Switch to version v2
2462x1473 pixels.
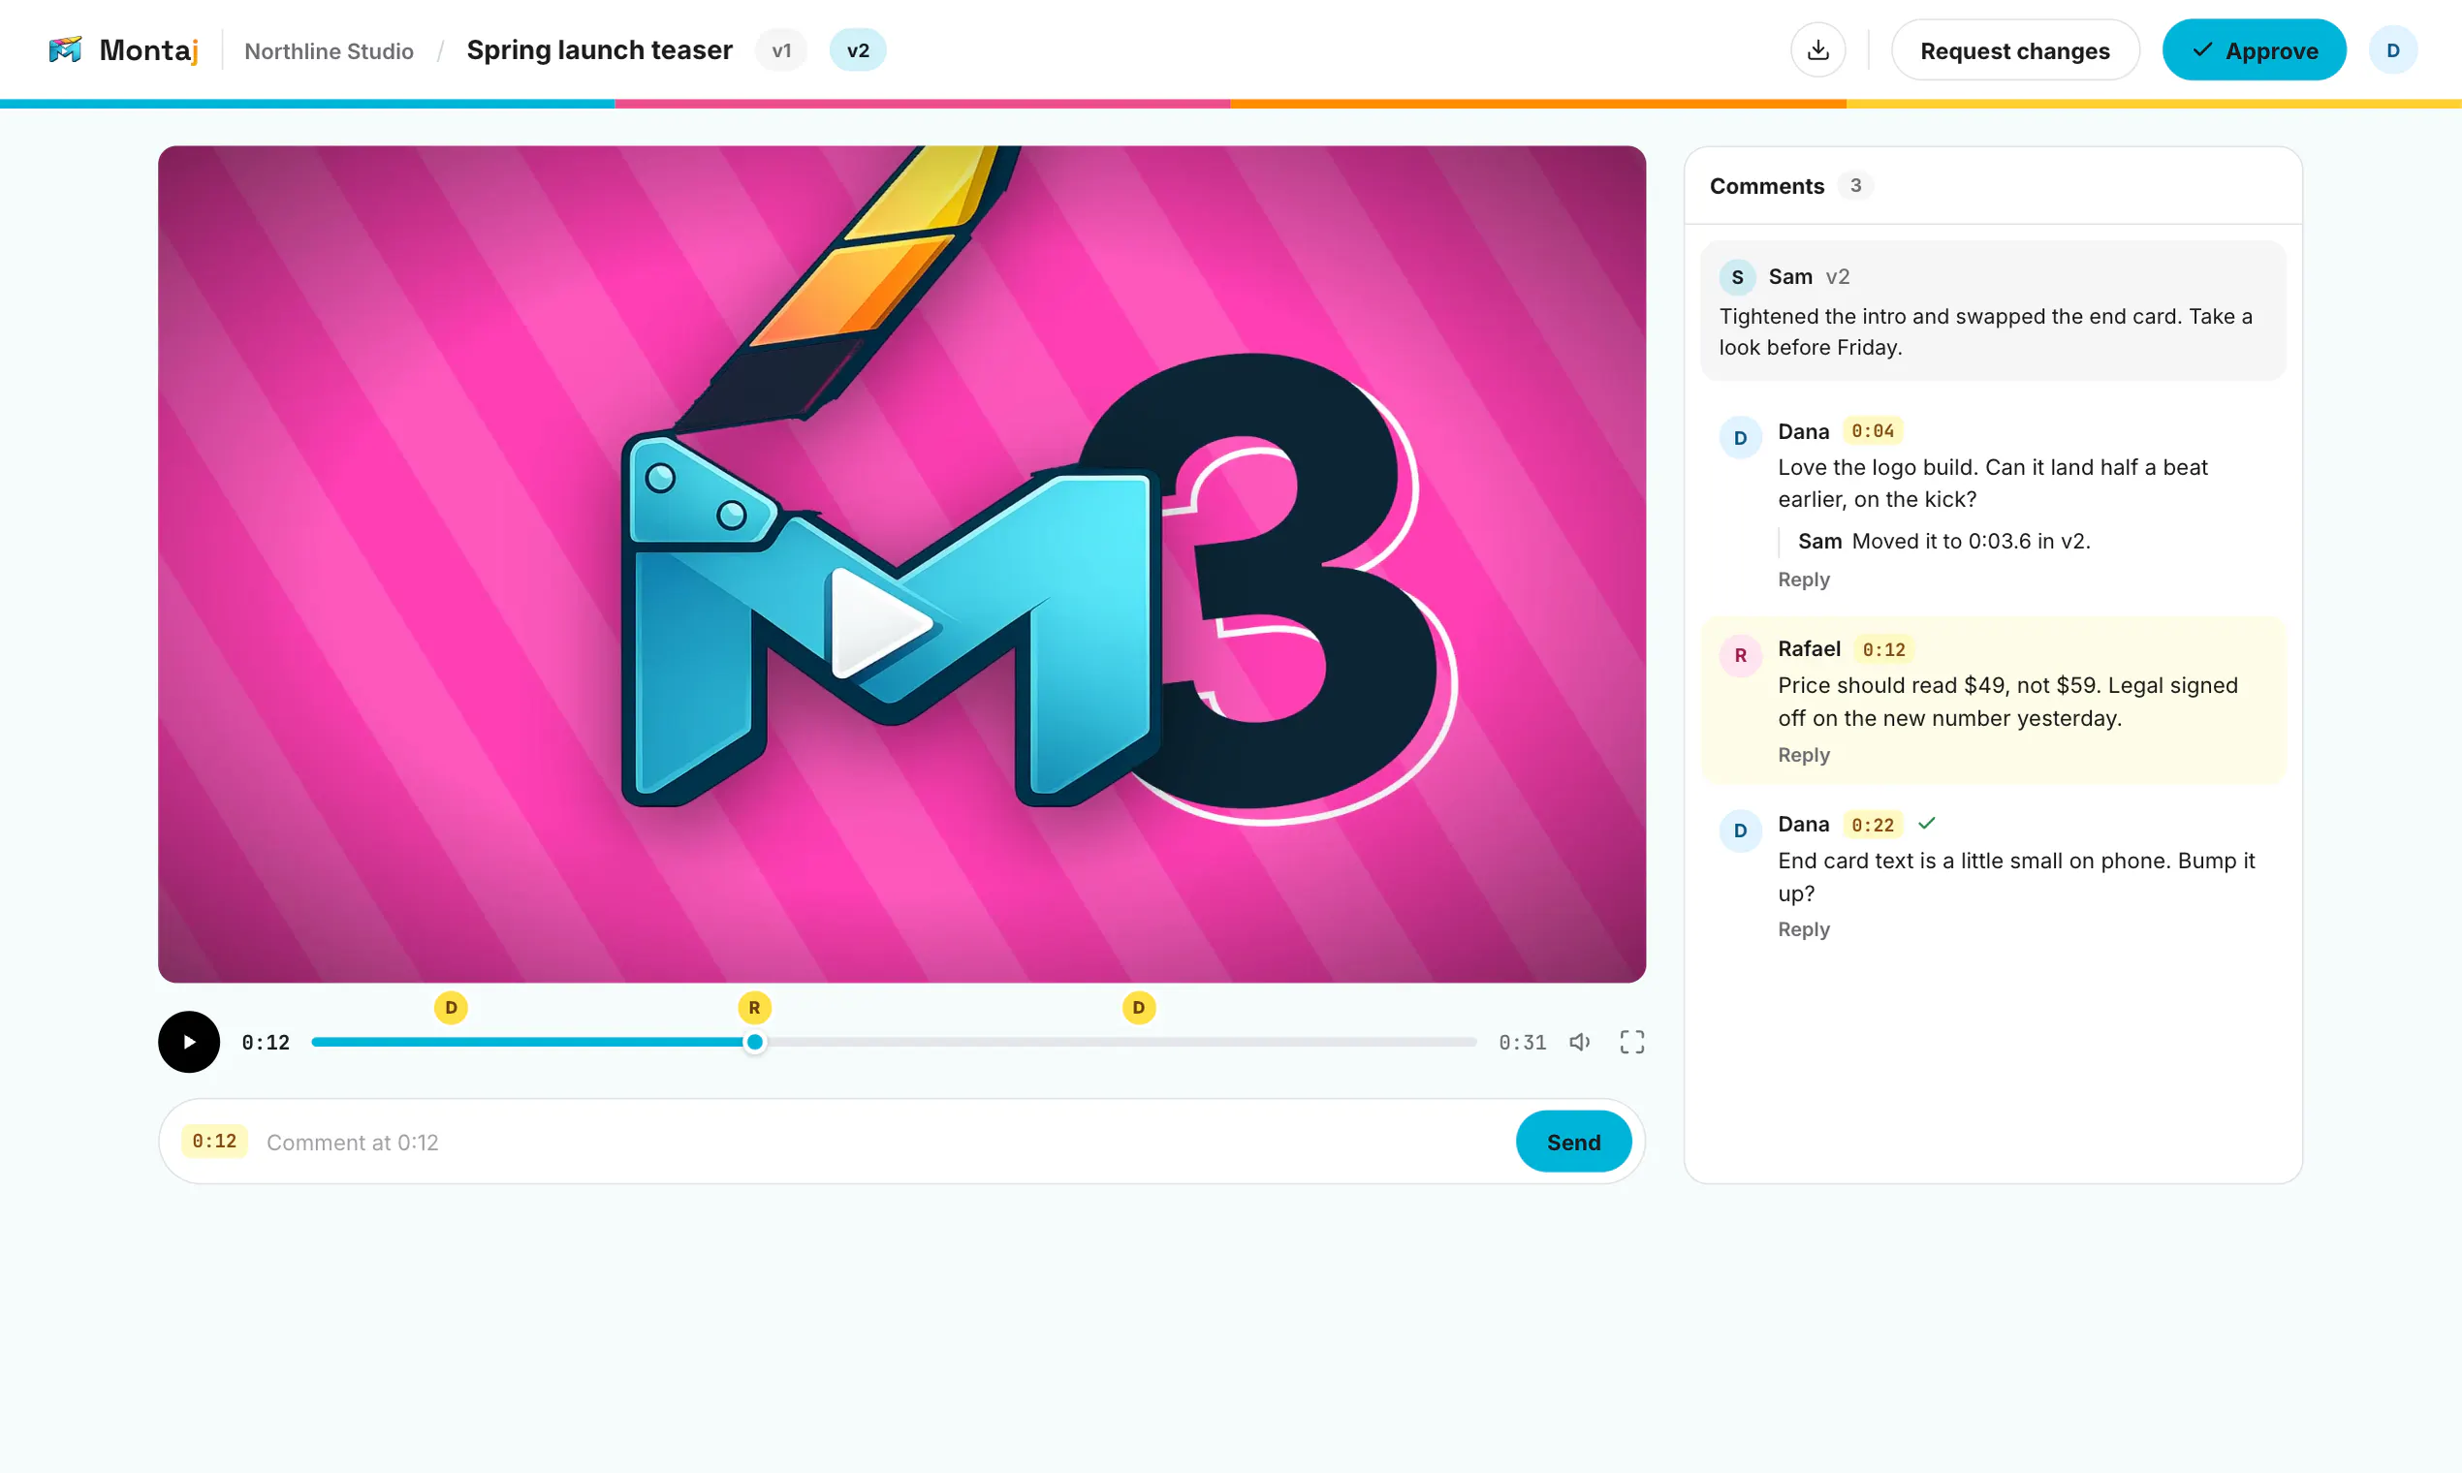pyautogui.click(x=858, y=49)
